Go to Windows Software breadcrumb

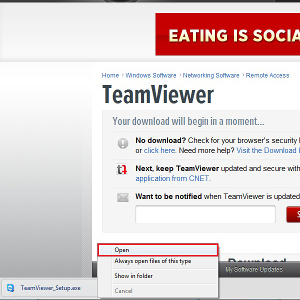click(151, 75)
